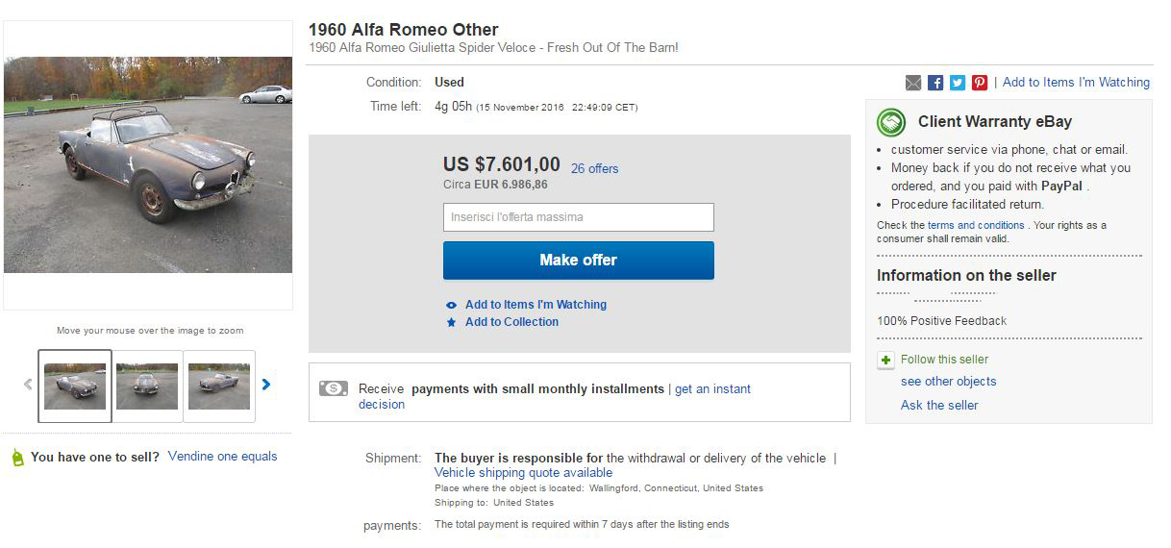
Task: Open the Vehicle shipping quote available link
Action: tap(523, 473)
